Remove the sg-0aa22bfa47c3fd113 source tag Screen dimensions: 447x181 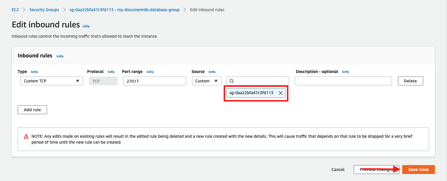280,93
